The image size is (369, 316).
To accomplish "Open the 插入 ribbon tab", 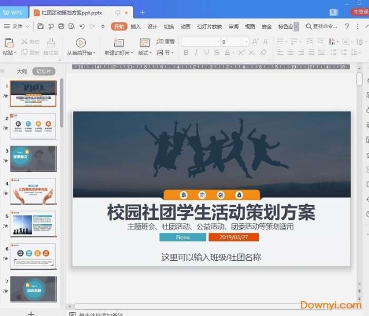I will click(x=135, y=26).
